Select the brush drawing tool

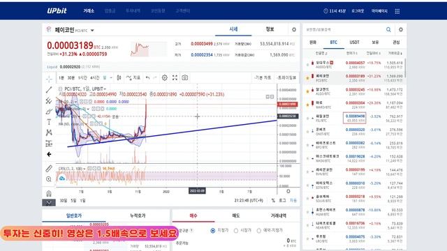49,112
